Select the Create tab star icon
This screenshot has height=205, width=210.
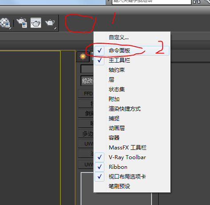click(x=83, y=56)
